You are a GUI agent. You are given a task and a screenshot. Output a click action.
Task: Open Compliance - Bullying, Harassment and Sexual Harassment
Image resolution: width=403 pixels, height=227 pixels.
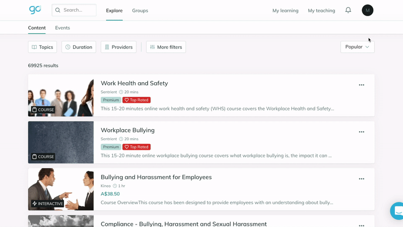(x=184, y=224)
